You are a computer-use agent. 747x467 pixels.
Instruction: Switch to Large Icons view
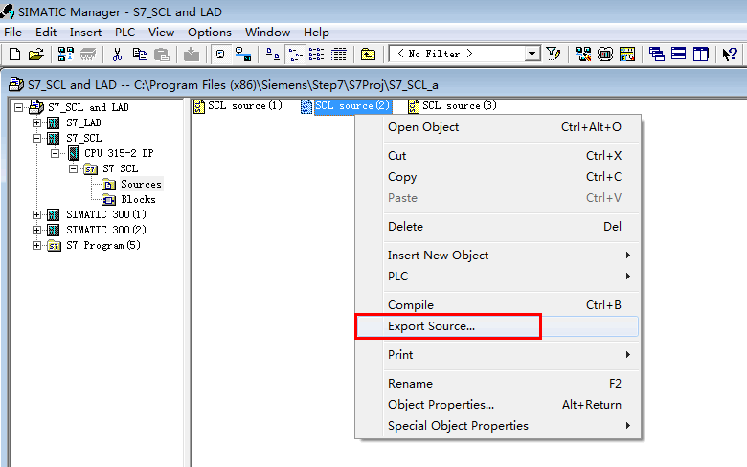click(x=273, y=55)
